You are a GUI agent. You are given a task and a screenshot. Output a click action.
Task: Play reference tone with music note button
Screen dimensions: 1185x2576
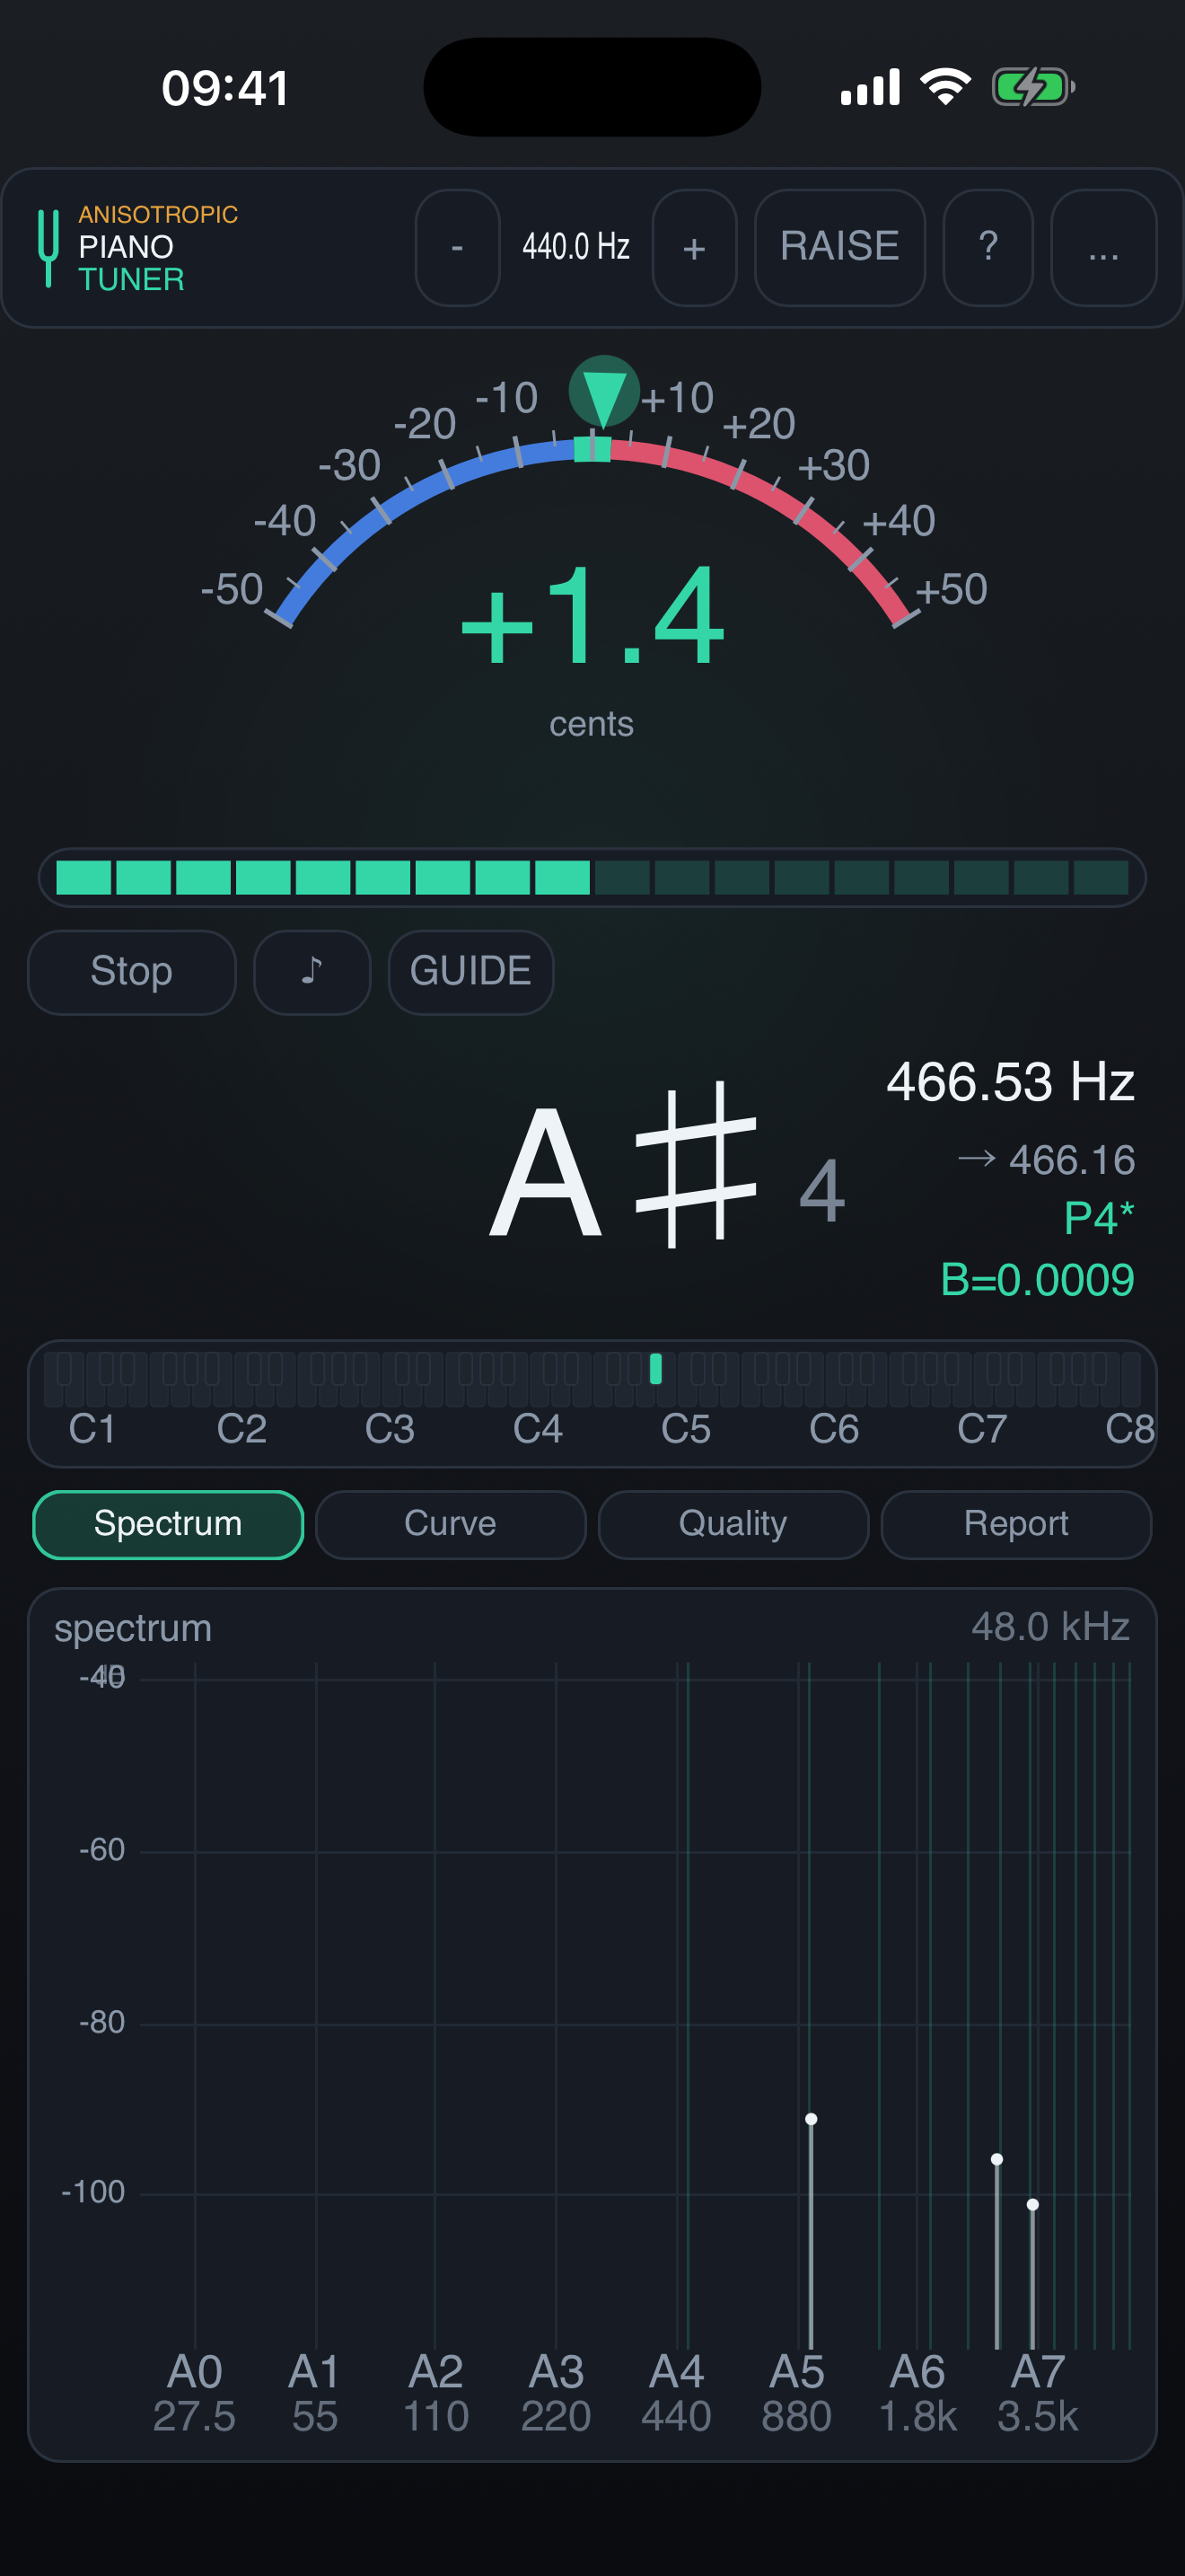[312, 972]
